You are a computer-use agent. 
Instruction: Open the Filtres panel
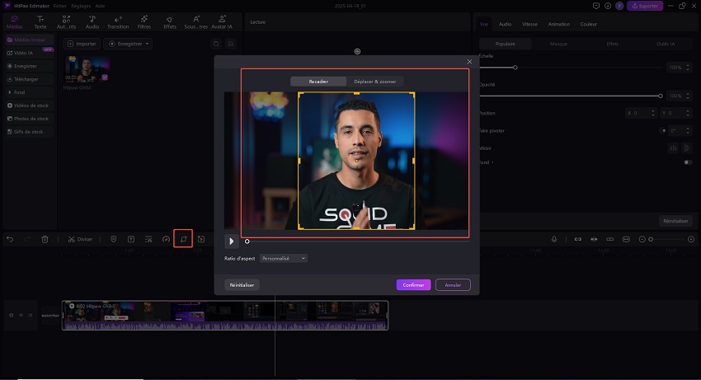tap(144, 22)
